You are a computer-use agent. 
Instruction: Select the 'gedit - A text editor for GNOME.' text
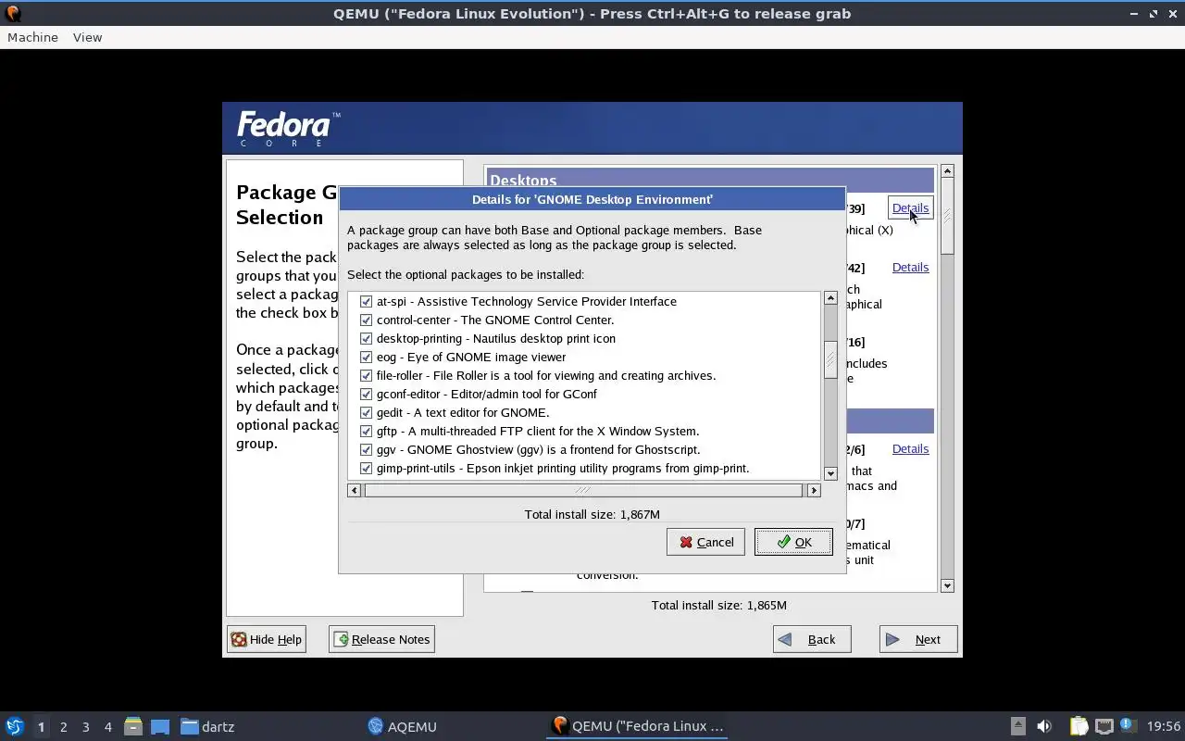463,412
